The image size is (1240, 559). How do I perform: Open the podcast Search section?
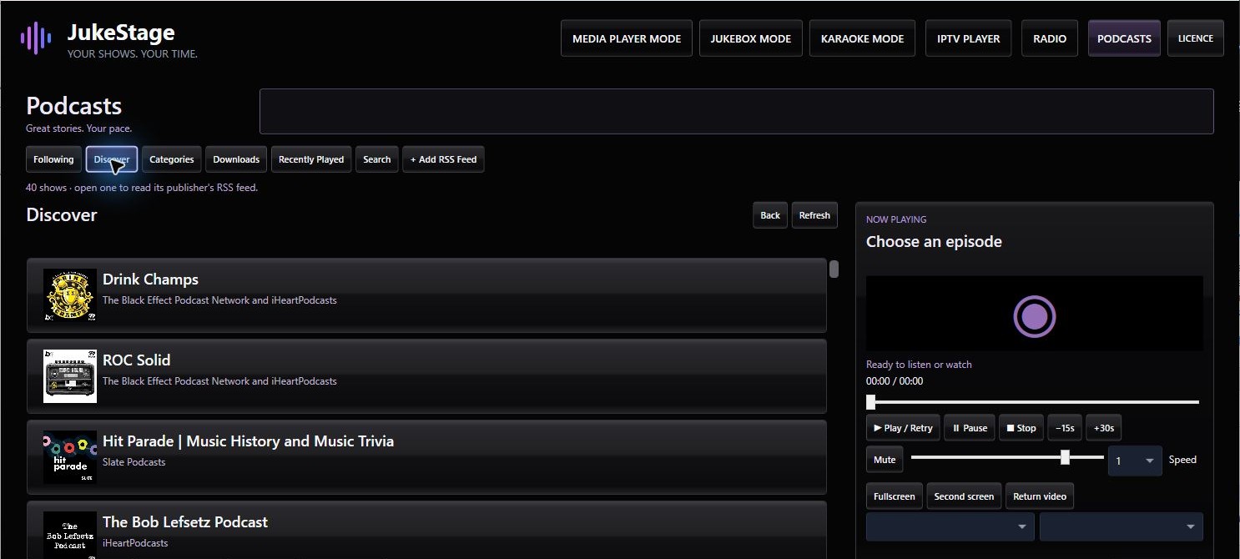377,159
